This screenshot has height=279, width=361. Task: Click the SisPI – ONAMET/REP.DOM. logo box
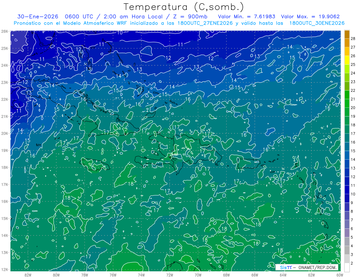coord(307,267)
